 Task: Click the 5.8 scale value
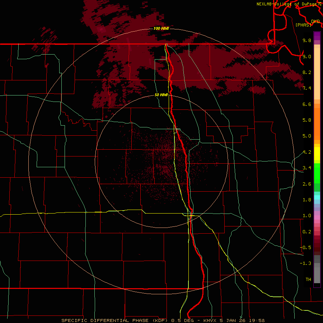click(x=307, y=120)
